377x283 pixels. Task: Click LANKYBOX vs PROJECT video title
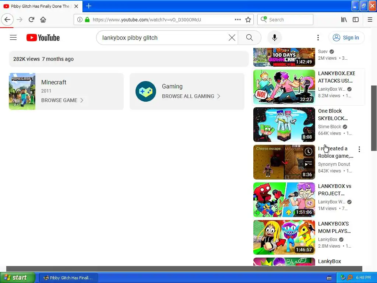(334, 190)
